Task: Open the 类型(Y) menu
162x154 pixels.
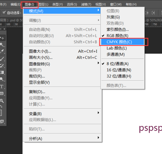Action: click(58, 4)
